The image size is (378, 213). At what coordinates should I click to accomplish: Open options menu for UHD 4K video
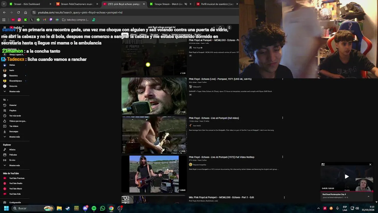(283, 79)
